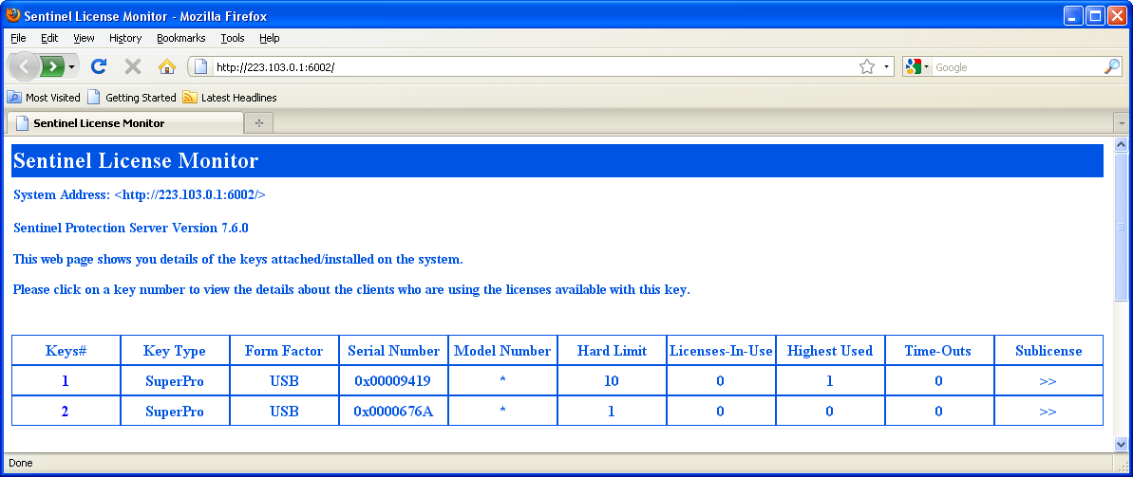Click the Firefox icon in the title bar

point(13,14)
